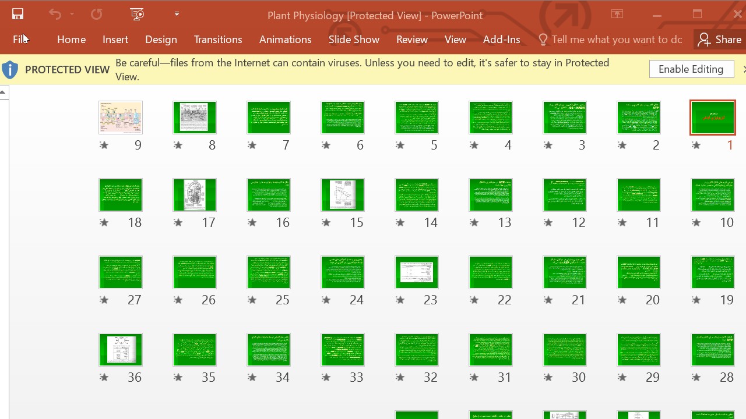Click the transition star icon under slide 6

coord(326,145)
